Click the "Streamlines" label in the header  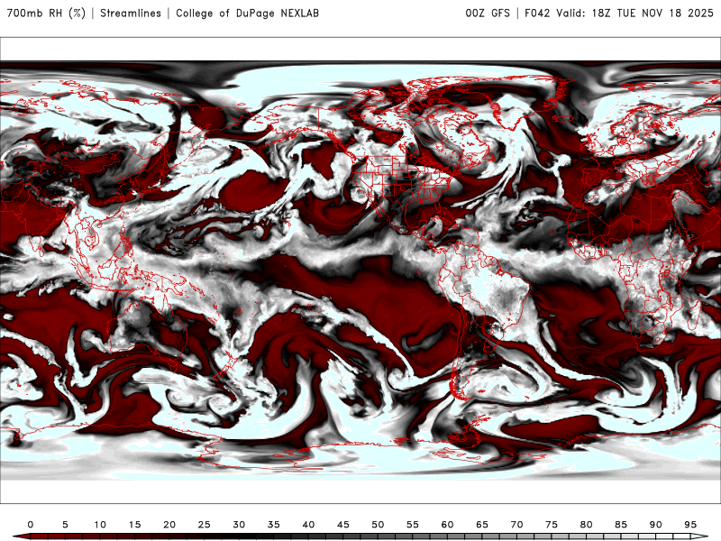[131, 13]
